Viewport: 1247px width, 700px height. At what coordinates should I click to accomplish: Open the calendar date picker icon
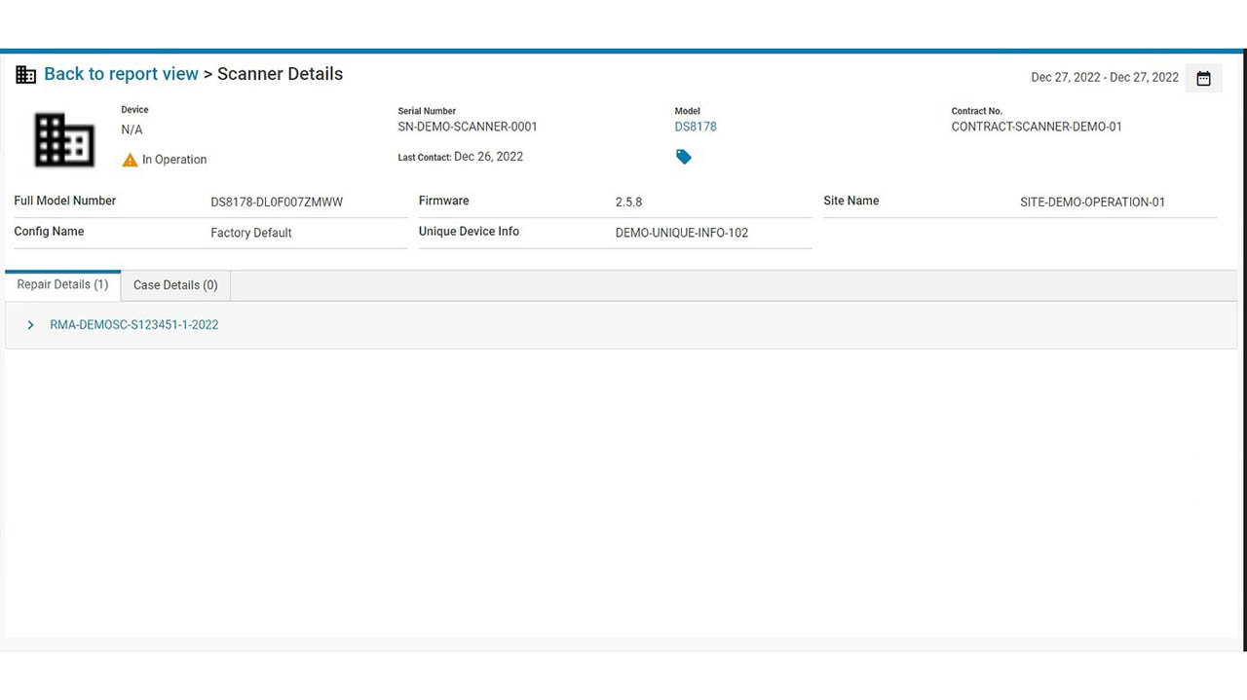pyautogui.click(x=1203, y=78)
